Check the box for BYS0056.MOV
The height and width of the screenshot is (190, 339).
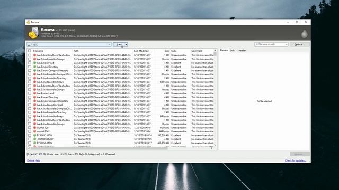click(x=30, y=143)
